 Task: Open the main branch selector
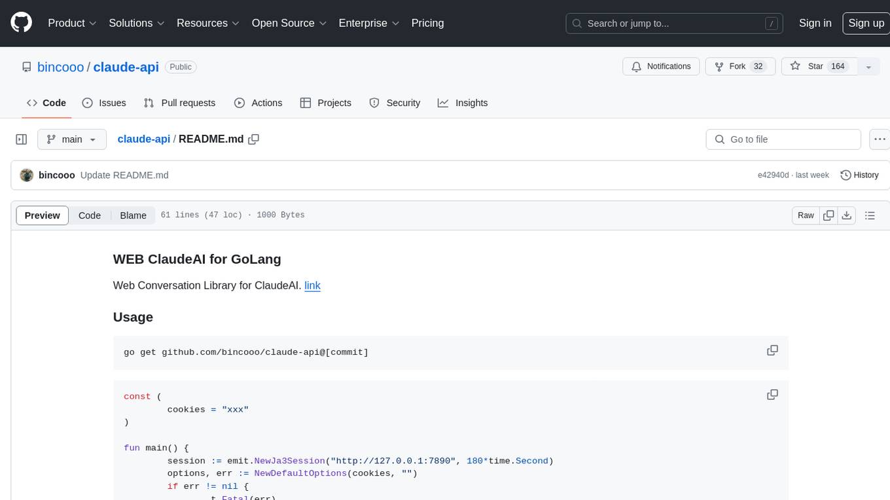click(72, 139)
